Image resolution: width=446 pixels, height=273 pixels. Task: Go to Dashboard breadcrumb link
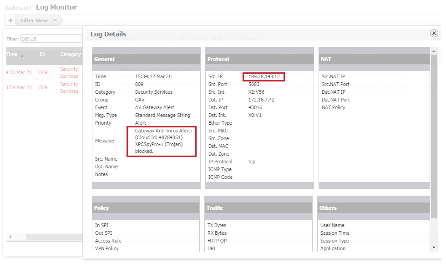click(x=16, y=8)
